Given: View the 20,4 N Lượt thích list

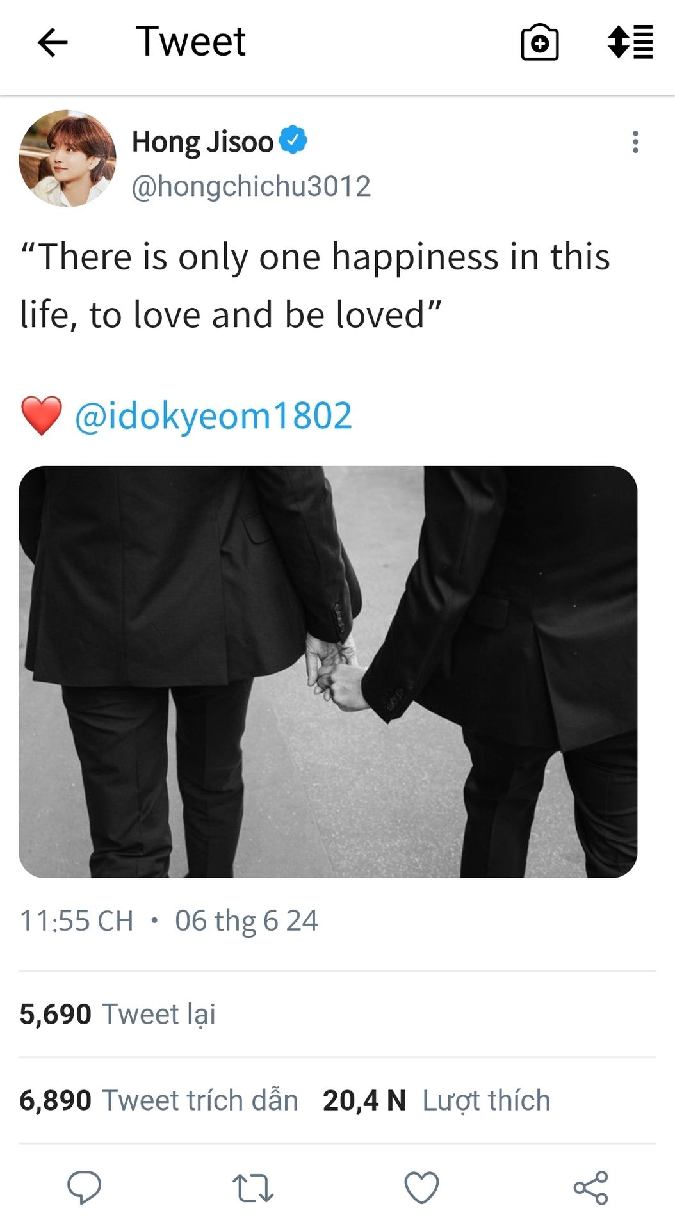Looking at the screenshot, I should click(x=437, y=1100).
